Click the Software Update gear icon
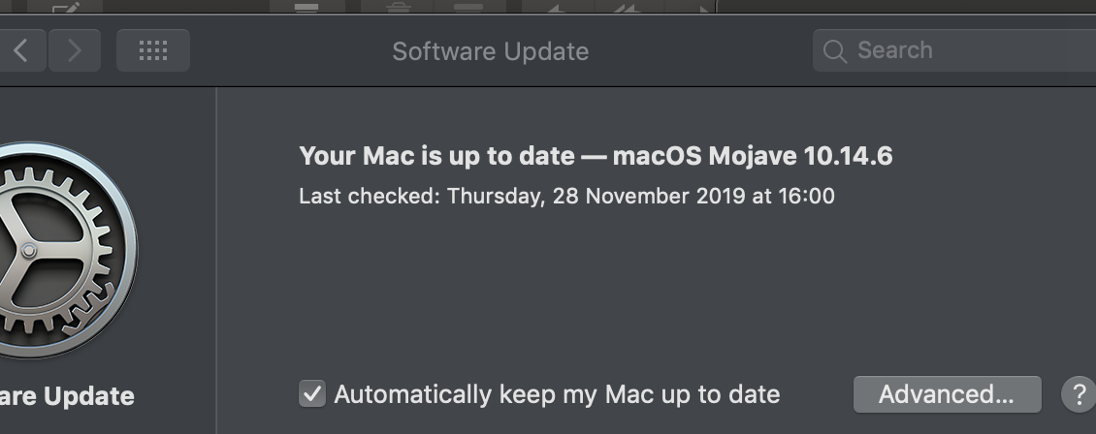Screen dimensions: 1096x434 [x=58, y=249]
